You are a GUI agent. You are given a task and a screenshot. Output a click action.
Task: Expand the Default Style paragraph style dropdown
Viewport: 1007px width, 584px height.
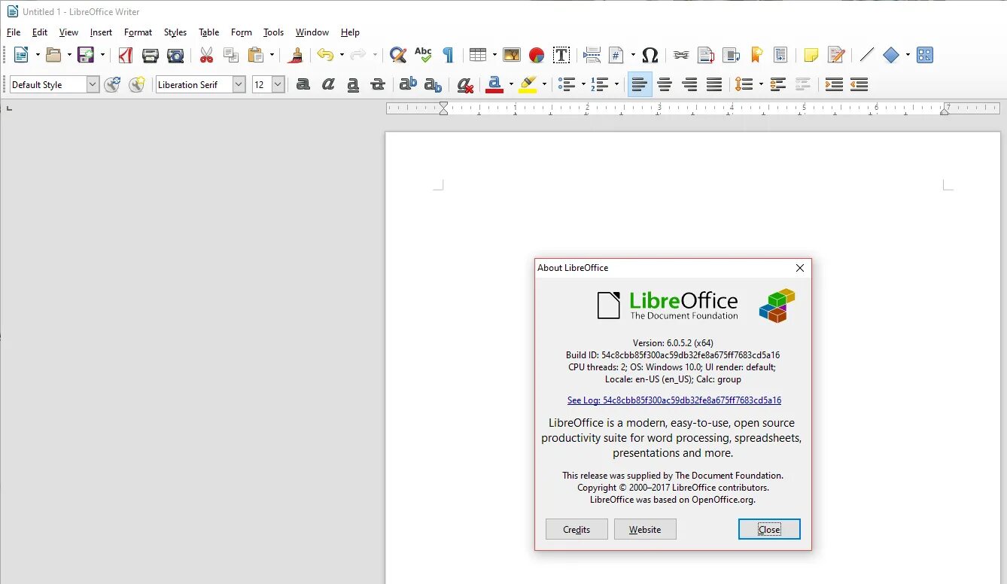point(93,85)
